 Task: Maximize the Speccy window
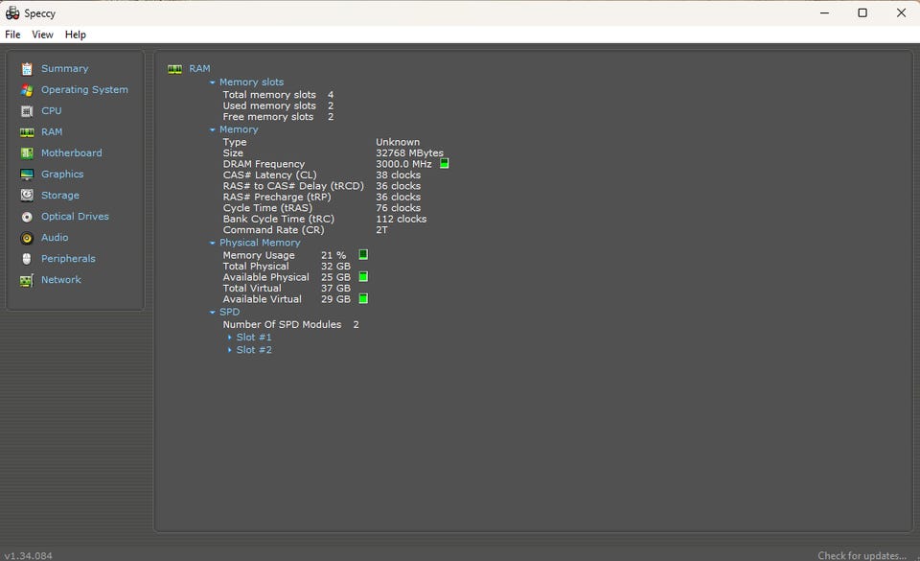click(x=862, y=12)
